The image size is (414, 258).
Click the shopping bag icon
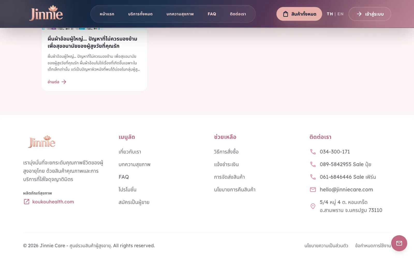[285, 14]
